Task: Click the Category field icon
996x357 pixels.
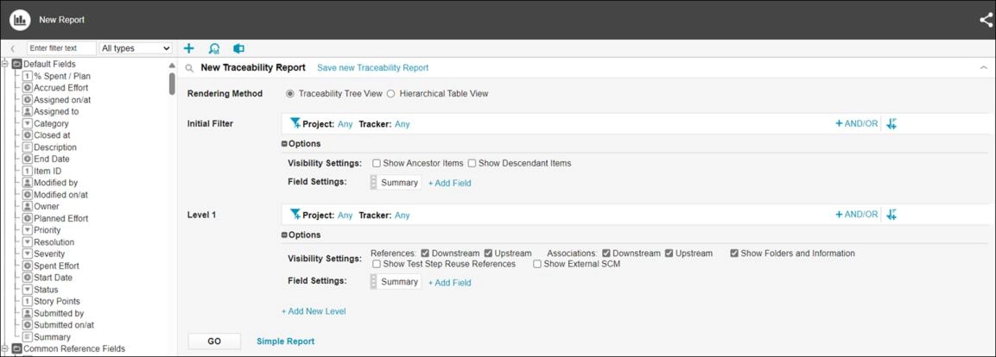Action: click(x=28, y=123)
